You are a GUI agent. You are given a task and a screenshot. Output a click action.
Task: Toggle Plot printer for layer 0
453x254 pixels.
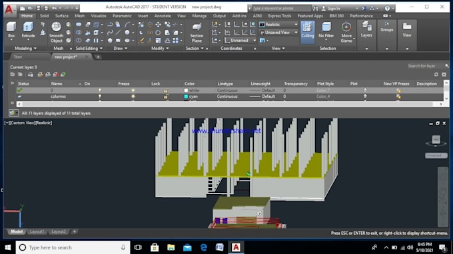click(365, 90)
